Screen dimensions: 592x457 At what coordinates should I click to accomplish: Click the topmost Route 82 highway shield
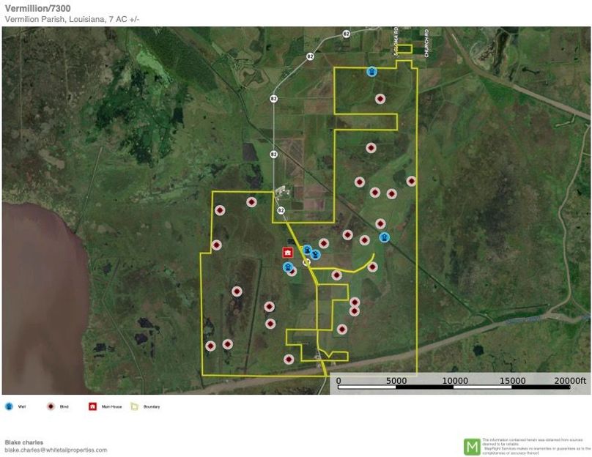click(x=347, y=34)
